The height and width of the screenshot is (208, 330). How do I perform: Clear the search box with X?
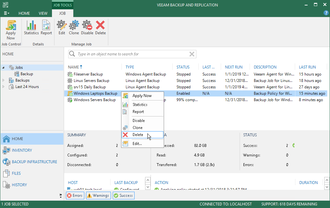(x=192, y=54)
